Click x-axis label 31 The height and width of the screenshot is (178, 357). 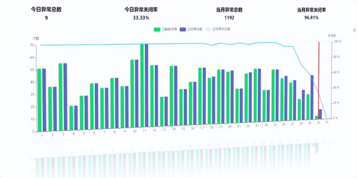point(327,122)
